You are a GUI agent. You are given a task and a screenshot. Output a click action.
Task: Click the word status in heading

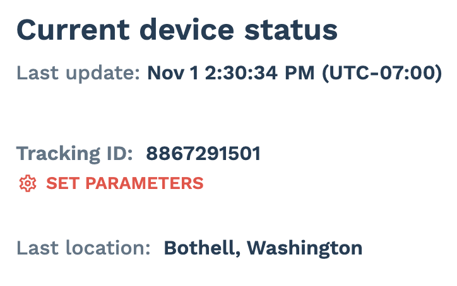[291, 30]
